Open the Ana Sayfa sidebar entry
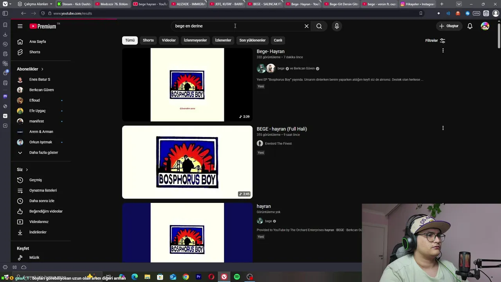 (38, 42)
